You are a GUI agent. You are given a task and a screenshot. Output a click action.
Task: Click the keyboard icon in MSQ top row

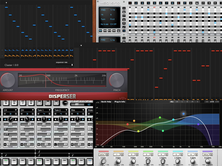point(197,3)
